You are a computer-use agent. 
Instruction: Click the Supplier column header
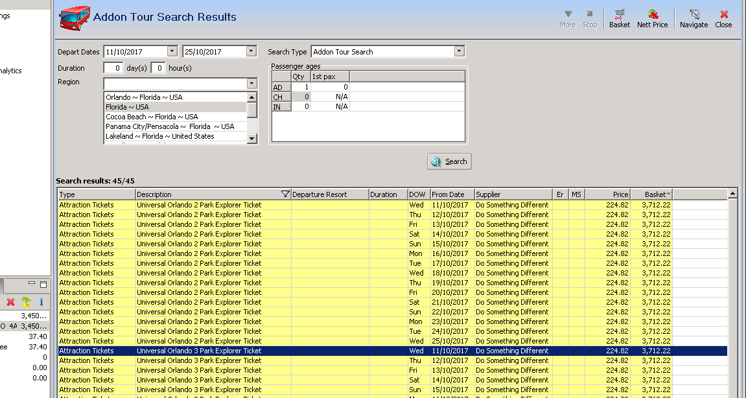[x=512, y=194]
